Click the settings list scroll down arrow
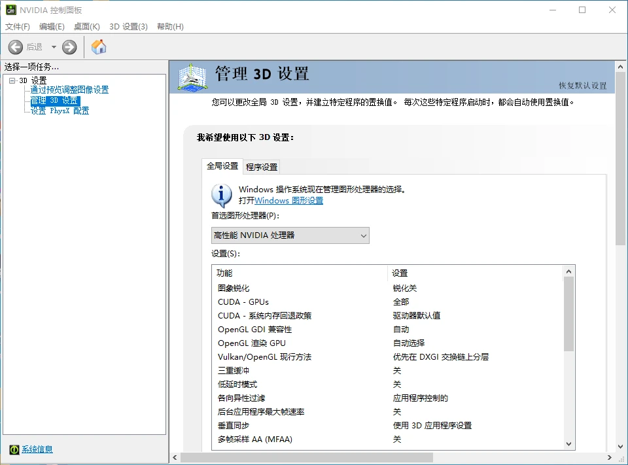 pos(569,444)
